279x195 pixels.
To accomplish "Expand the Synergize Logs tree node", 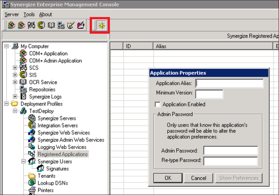I will (15, 96).
